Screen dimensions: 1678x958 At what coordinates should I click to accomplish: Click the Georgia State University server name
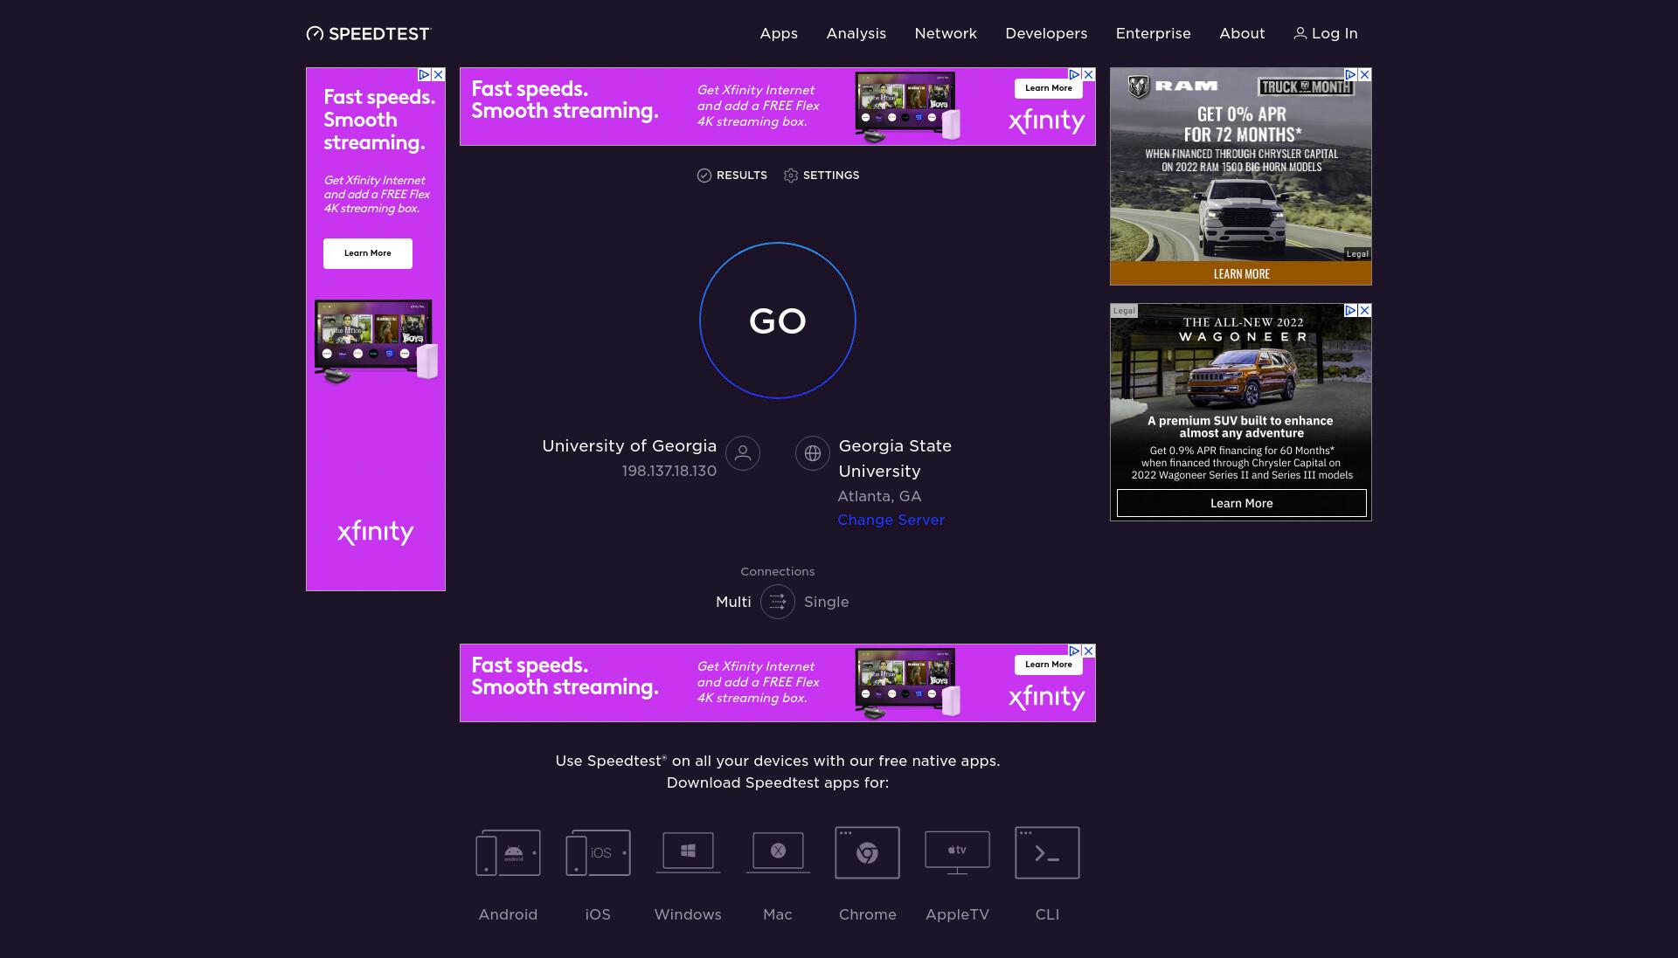click(895, 458)
